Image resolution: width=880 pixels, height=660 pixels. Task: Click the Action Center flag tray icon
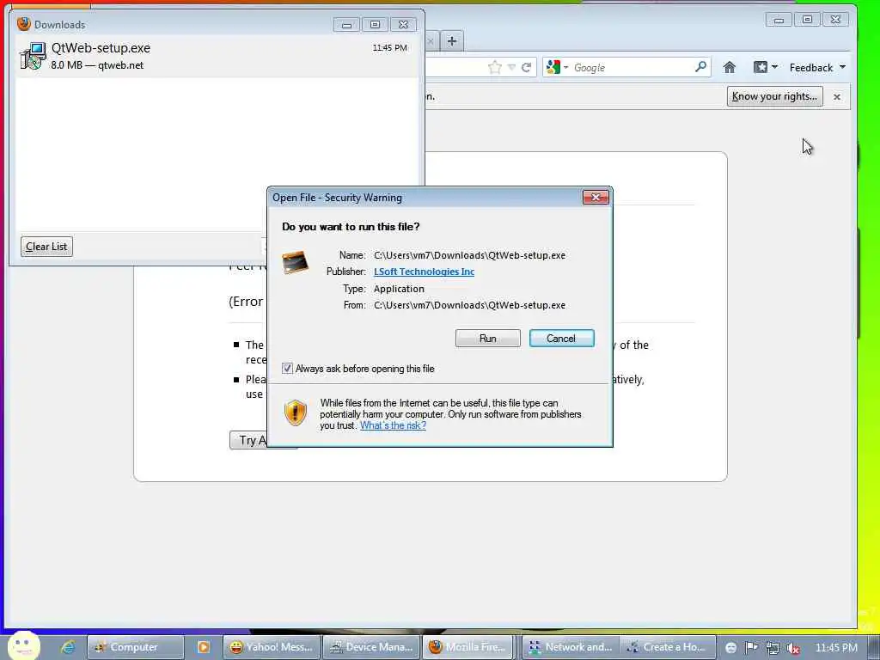tap(751, 648)
